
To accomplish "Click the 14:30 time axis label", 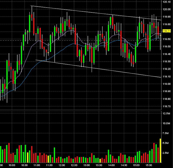I will click(124, 165).
